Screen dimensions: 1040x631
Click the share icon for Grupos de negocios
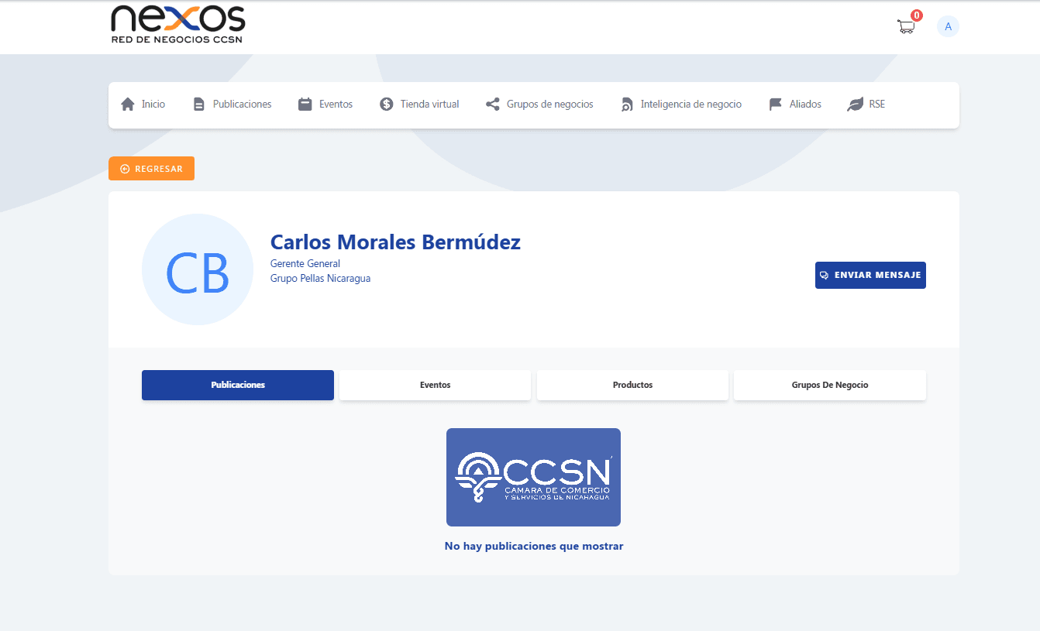pyautogui.click(x=493, y=104)
